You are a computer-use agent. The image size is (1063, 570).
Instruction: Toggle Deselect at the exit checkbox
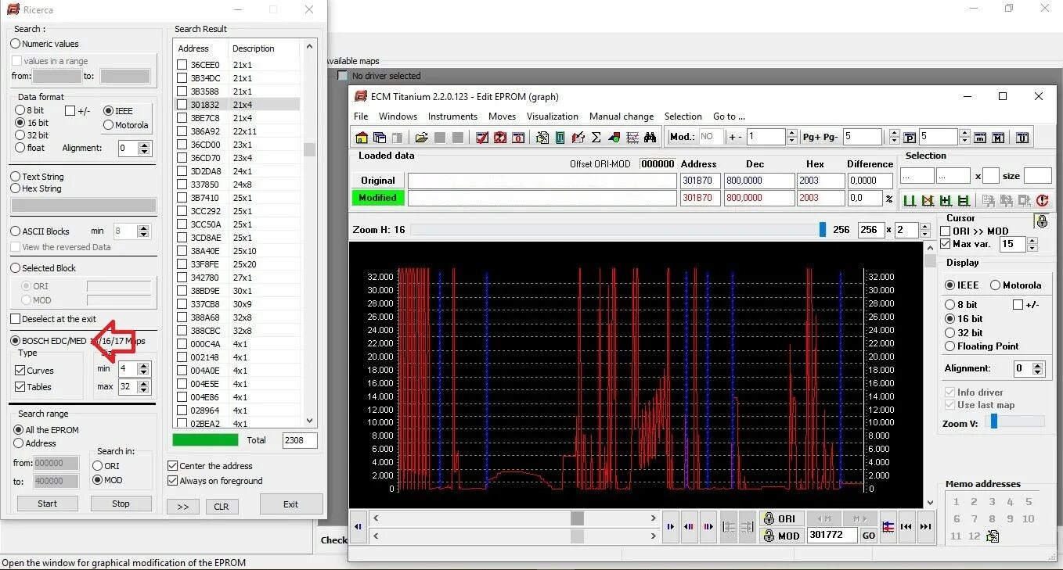coord(16,319)
